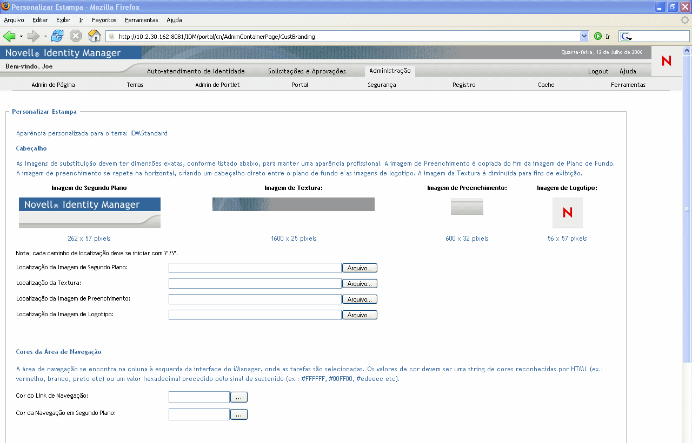The image size is (692, 443).
Task: Focus the Cor do Link de Navegação field
Action: click(x=199, y=397)
